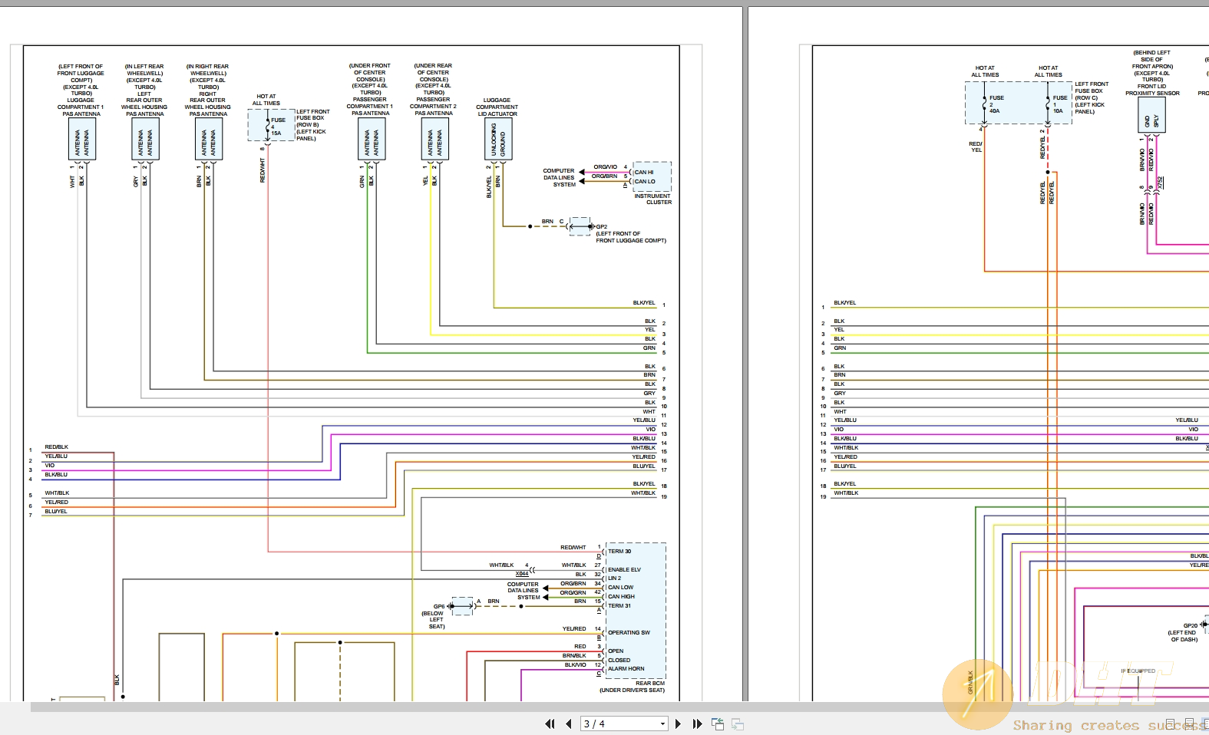The height and width of the screenshot is (735, 1209).
Task: Jump to the last page
Action: 697,723
